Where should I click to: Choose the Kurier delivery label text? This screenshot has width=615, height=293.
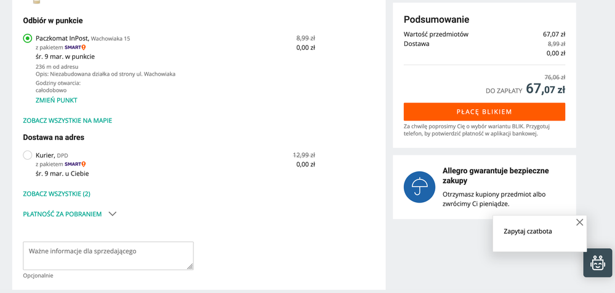(46, 155)
